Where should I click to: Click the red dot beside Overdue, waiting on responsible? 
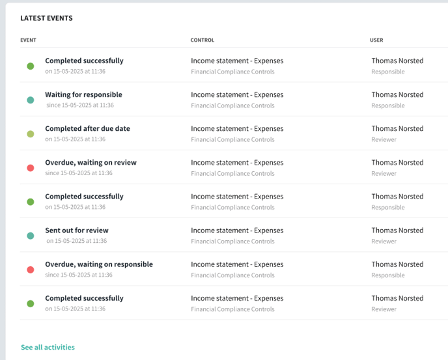[x=31, y=270]
